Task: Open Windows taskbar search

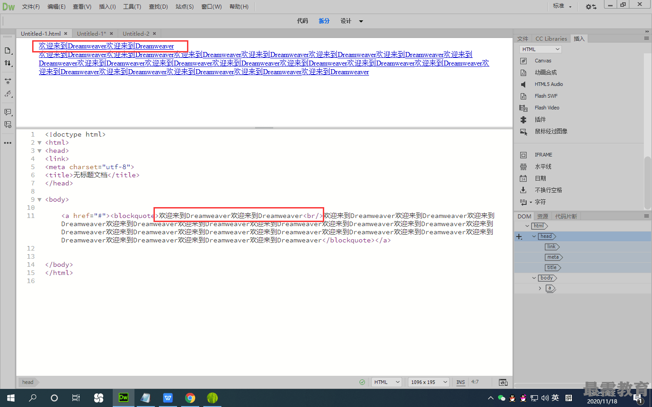Action: pos(33,398)
